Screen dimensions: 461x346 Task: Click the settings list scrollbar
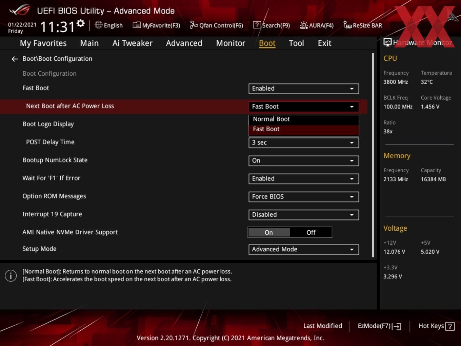pos(373,155)
